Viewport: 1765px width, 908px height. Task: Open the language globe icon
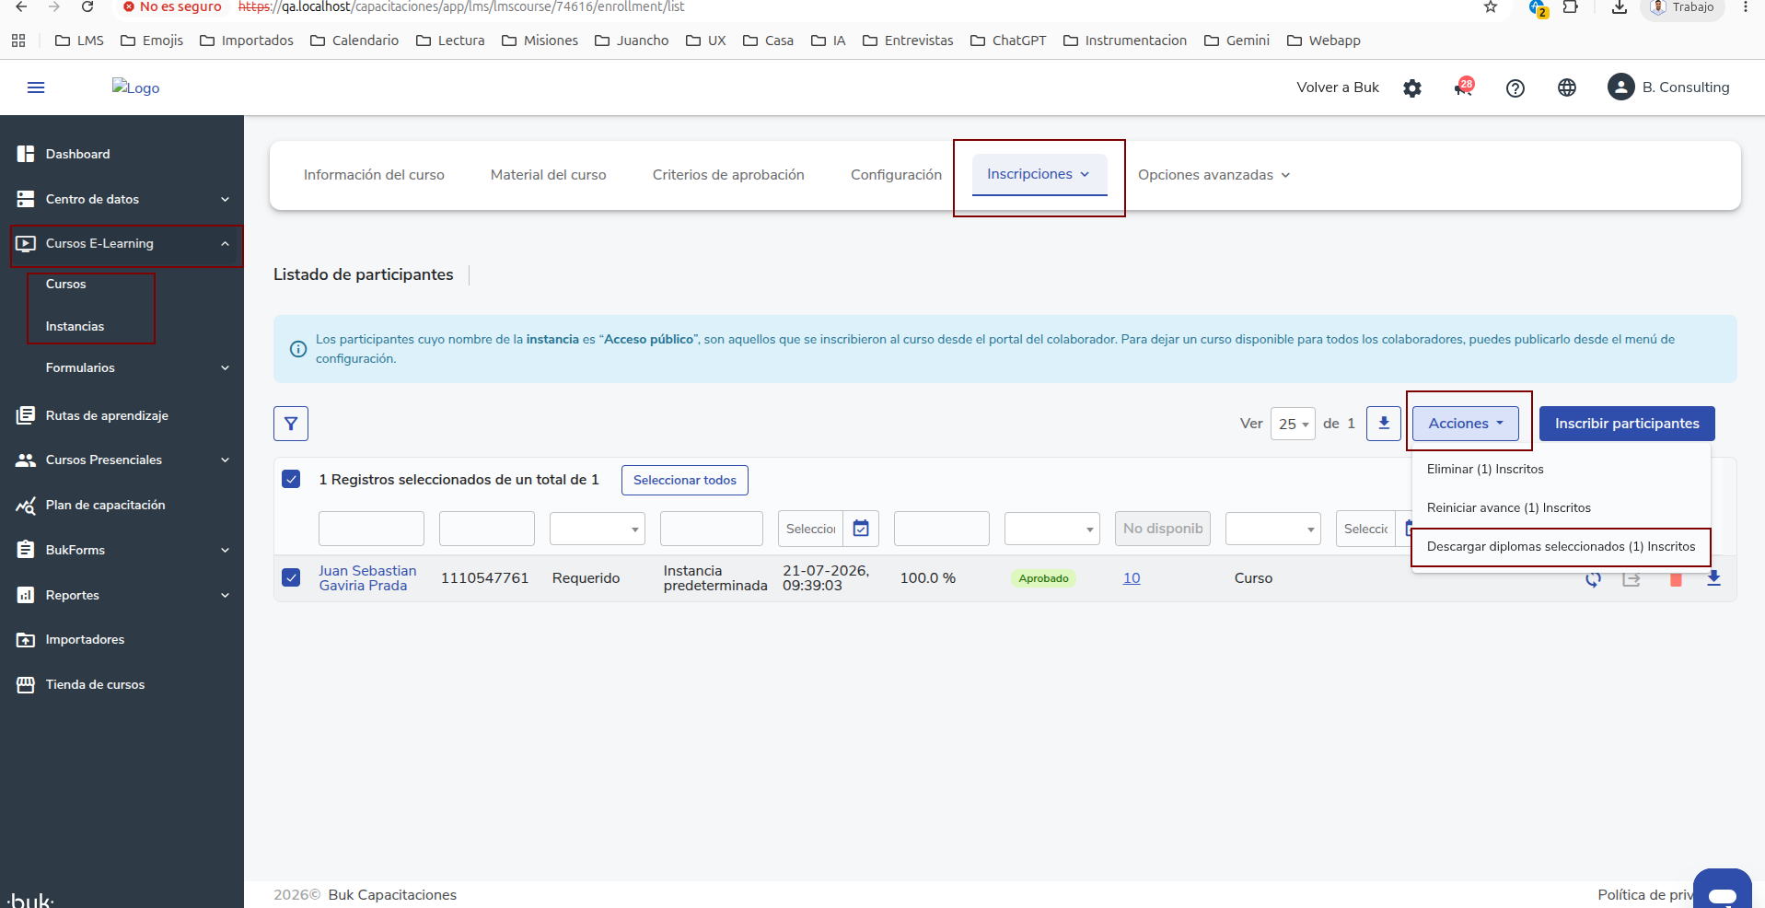pos(1567,87)
